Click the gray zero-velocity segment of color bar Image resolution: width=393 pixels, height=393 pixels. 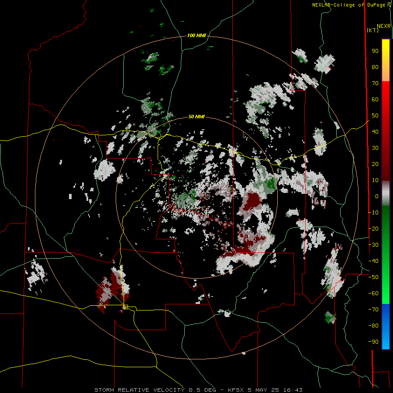(386, 193)
